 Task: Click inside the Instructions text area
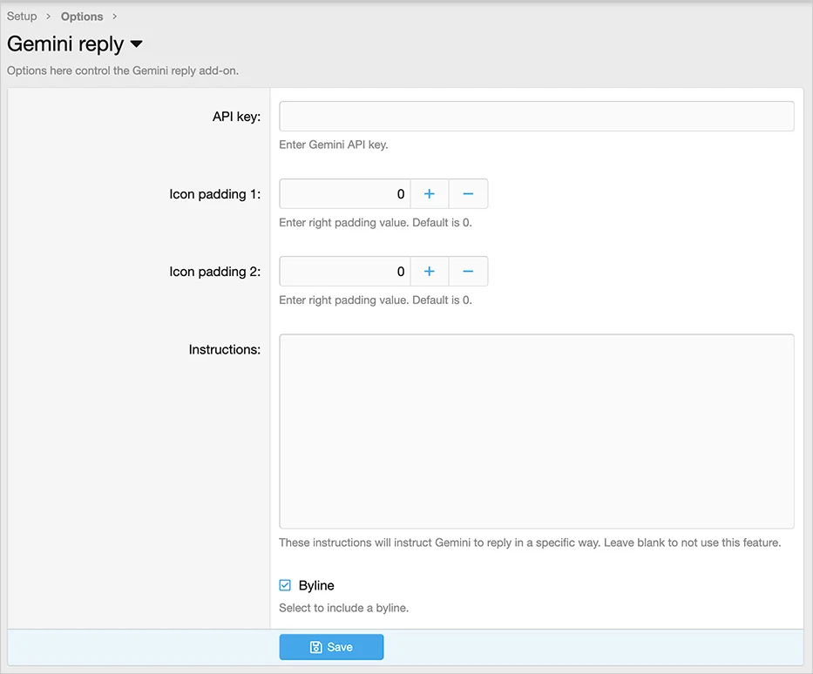(536, 431)
